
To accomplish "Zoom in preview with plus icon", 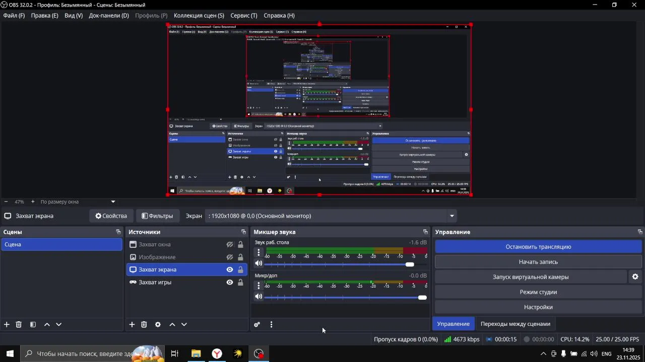I will (33, 202).
